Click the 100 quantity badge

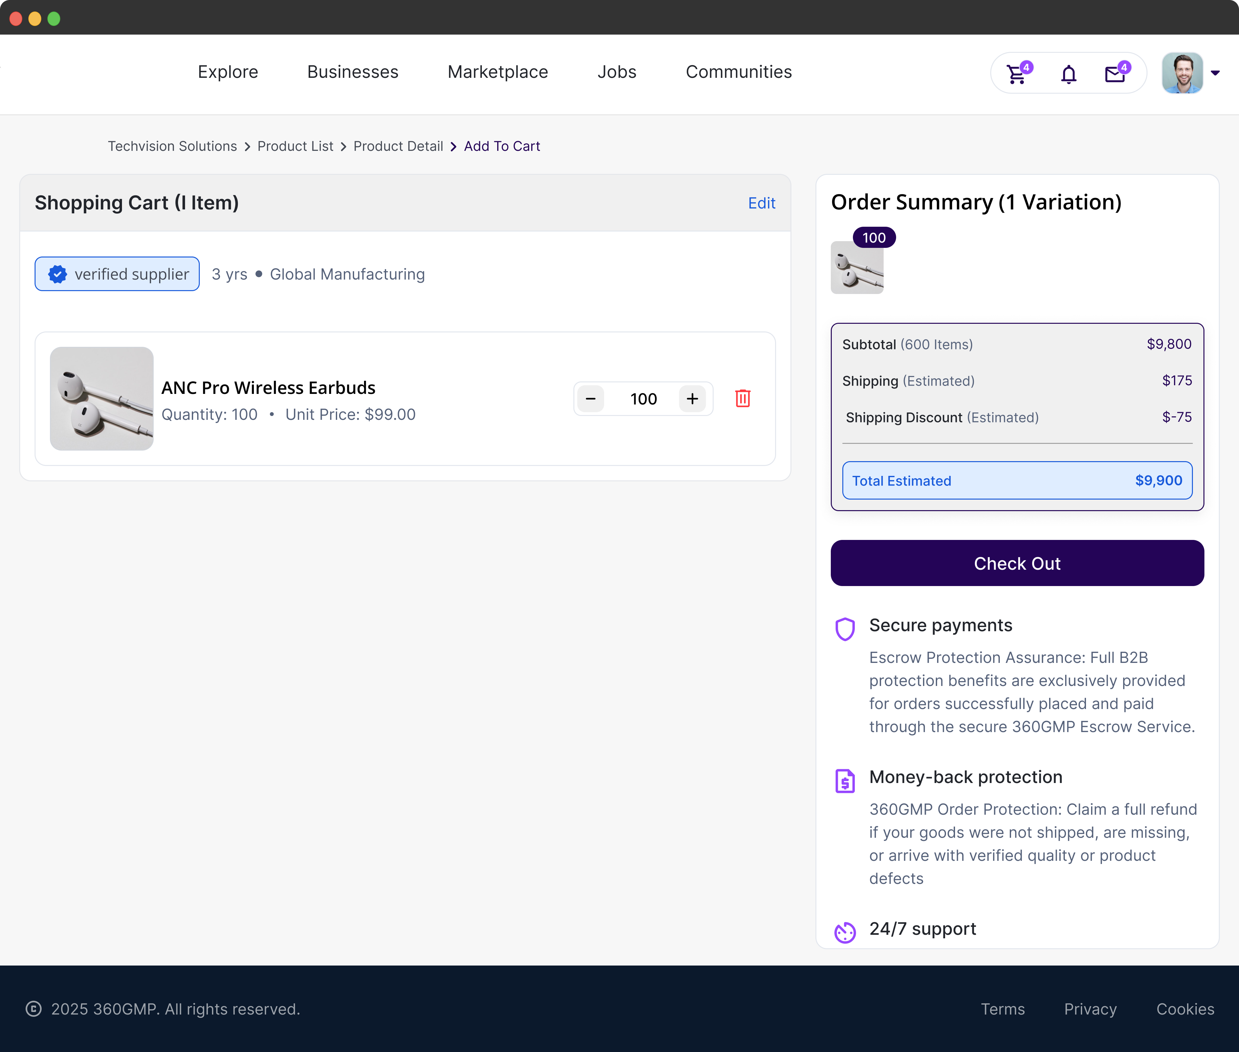pos(873,237)
